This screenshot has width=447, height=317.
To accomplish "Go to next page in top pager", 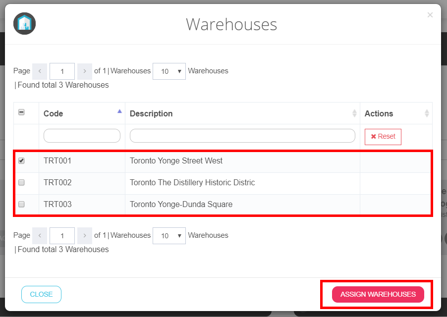I will pyautogui.click(x=85, y=71).
